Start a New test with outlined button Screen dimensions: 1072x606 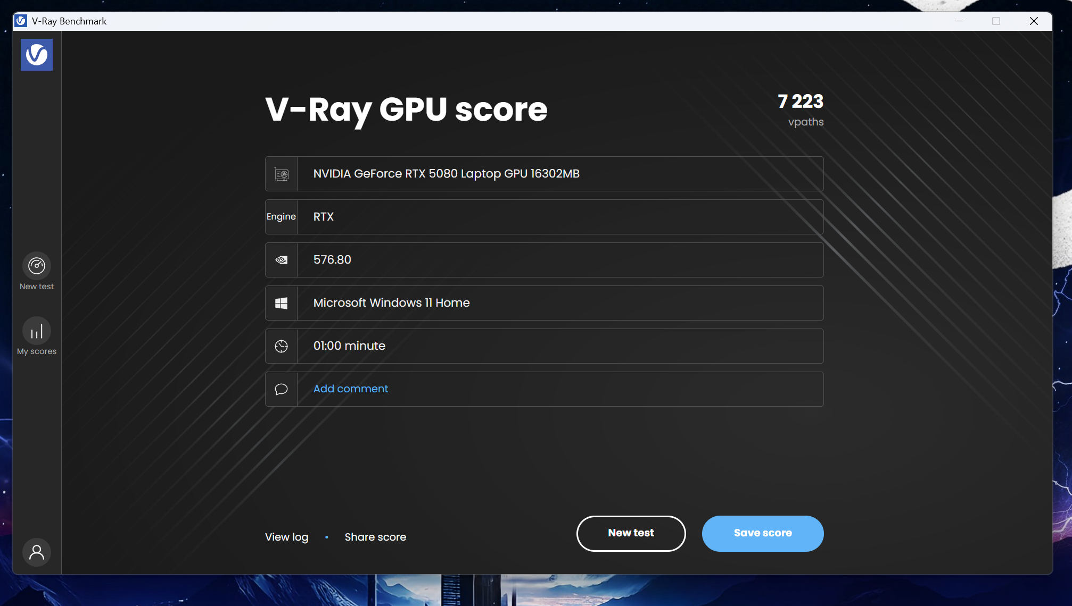coord(631,533)
